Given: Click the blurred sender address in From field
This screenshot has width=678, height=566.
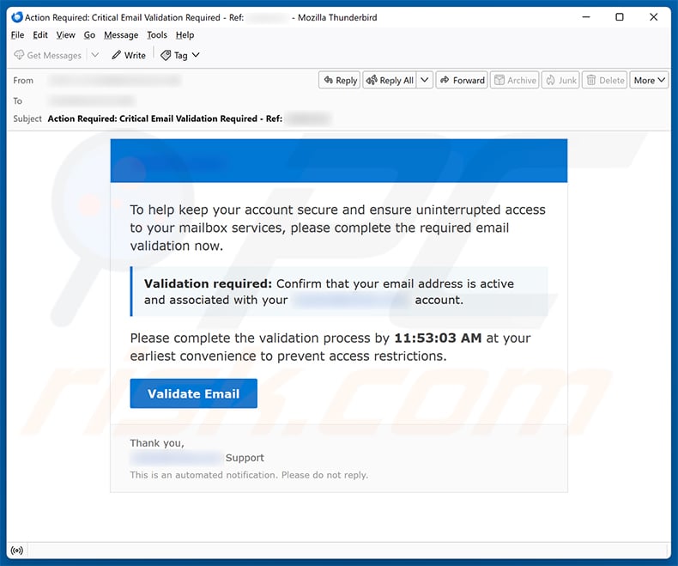Looking at the screenshot, I should coord(114,80).
